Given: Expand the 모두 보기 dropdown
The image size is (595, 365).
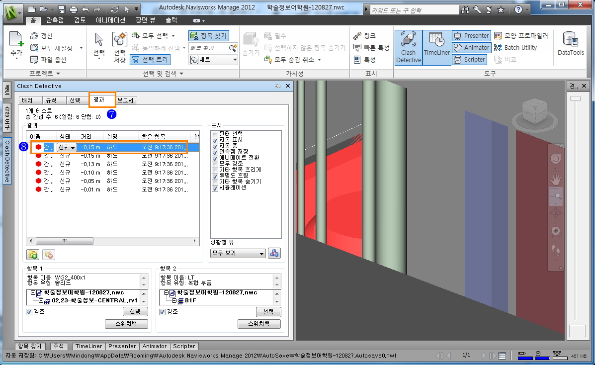Looking at the screenshot, I should (x=238, y=253).
